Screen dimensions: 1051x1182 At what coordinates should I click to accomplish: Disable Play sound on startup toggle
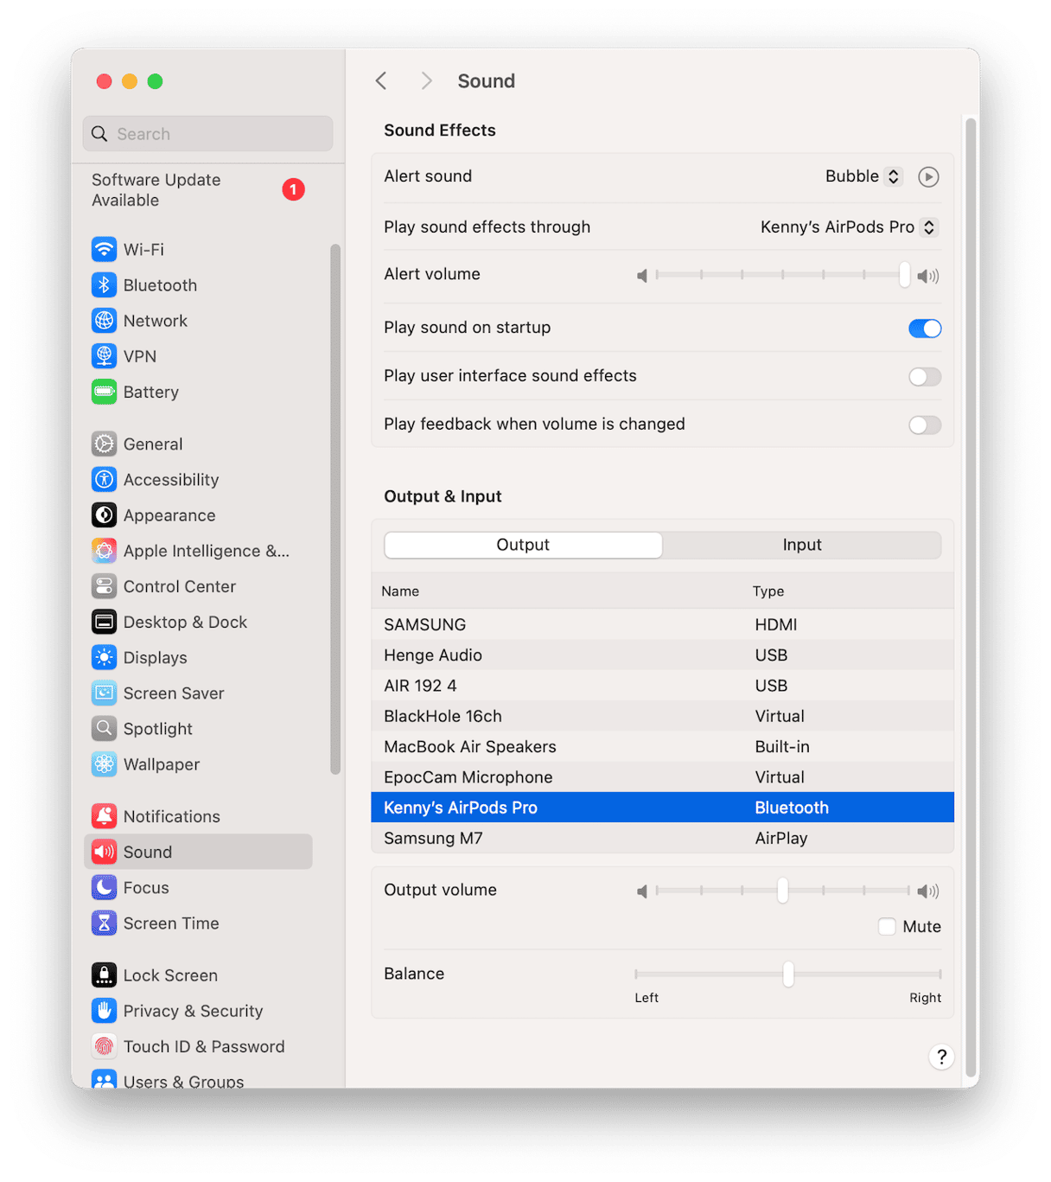[x=925, y=329]
